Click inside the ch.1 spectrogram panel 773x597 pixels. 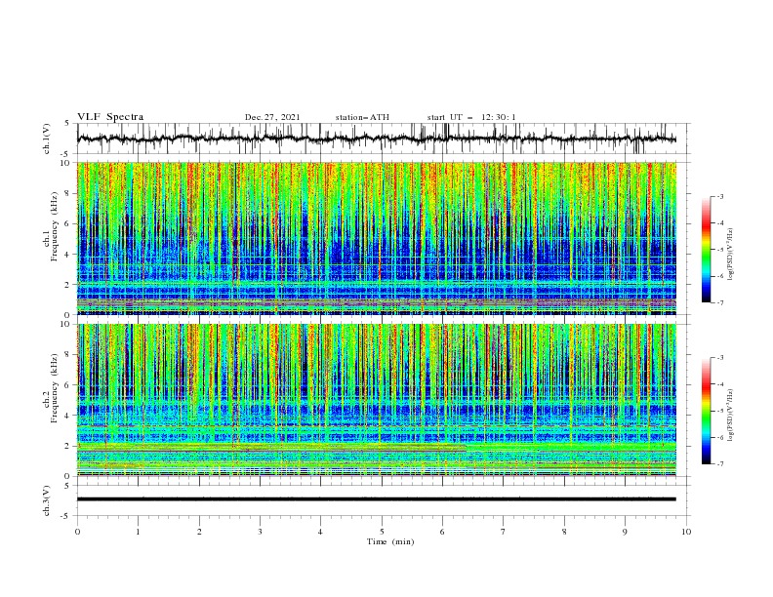coord(377,238)
